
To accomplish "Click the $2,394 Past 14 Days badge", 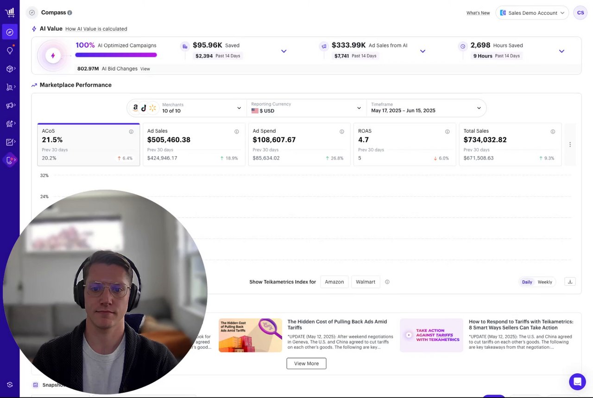I will tap(218, 56).
